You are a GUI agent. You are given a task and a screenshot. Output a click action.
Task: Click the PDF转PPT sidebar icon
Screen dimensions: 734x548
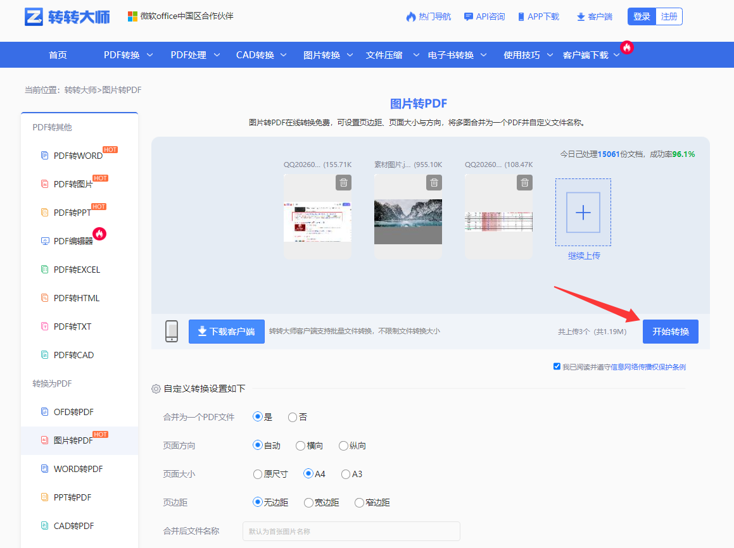pos(44,212)
